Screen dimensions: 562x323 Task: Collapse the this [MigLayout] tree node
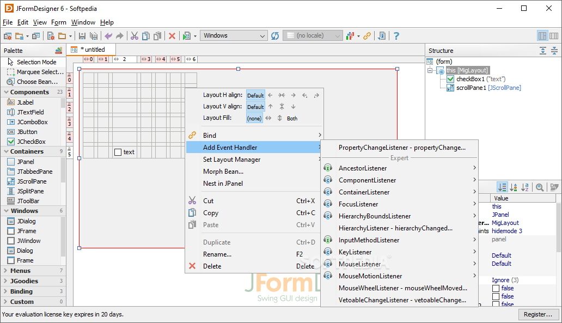pos(430,70)
